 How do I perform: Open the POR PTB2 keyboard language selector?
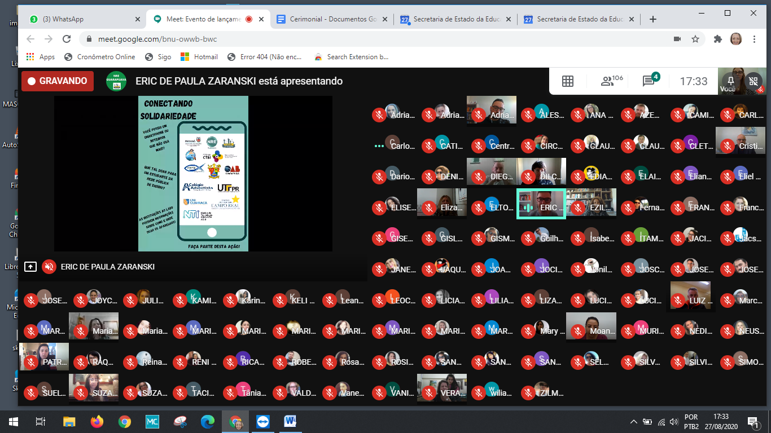click(691, 422)
